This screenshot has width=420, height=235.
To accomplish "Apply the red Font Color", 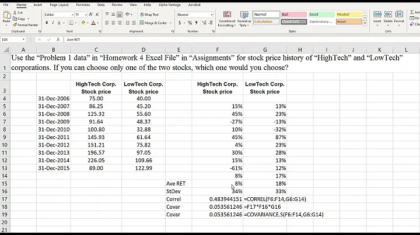I will pos(93,23).
